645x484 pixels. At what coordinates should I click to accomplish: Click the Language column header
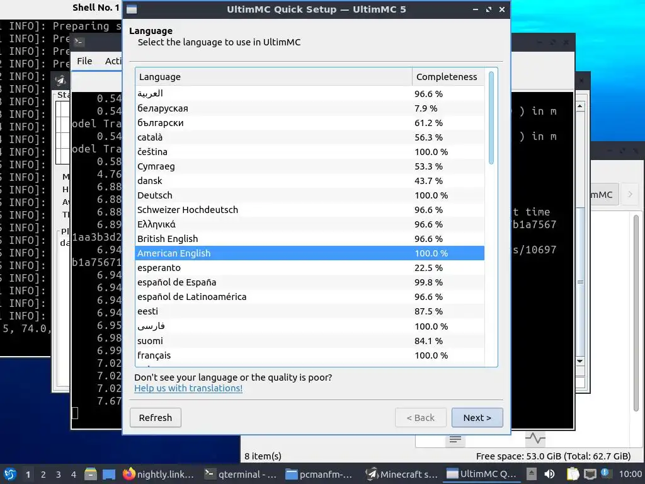[x=273, y=77]
